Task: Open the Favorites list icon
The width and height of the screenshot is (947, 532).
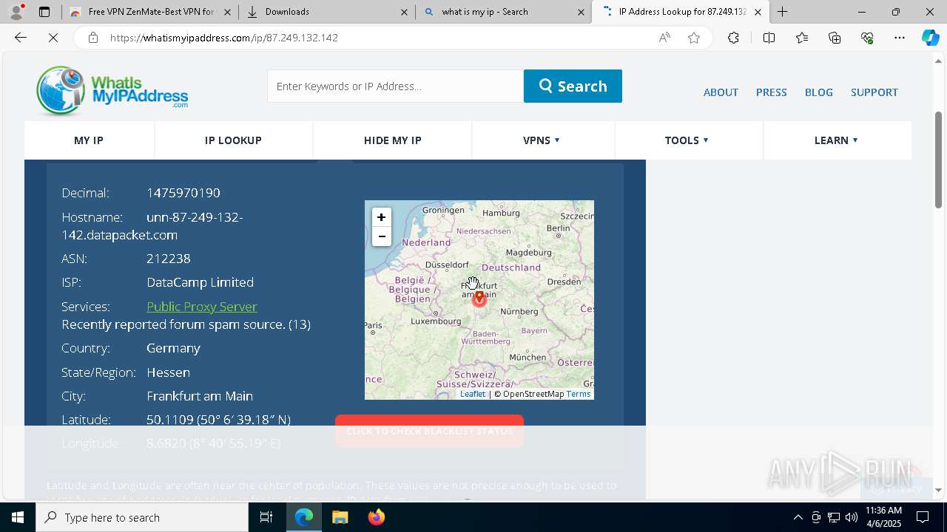Action: pos(802,38)
